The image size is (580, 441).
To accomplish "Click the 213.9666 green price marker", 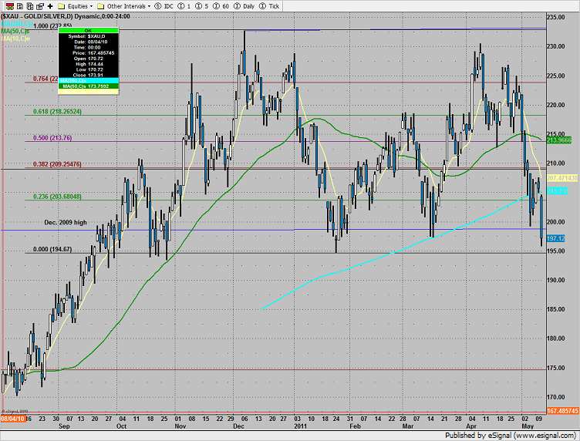I will [559, 140].
